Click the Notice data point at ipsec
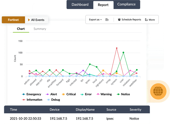This screenshot has height=124, width=170. point(90,64)
